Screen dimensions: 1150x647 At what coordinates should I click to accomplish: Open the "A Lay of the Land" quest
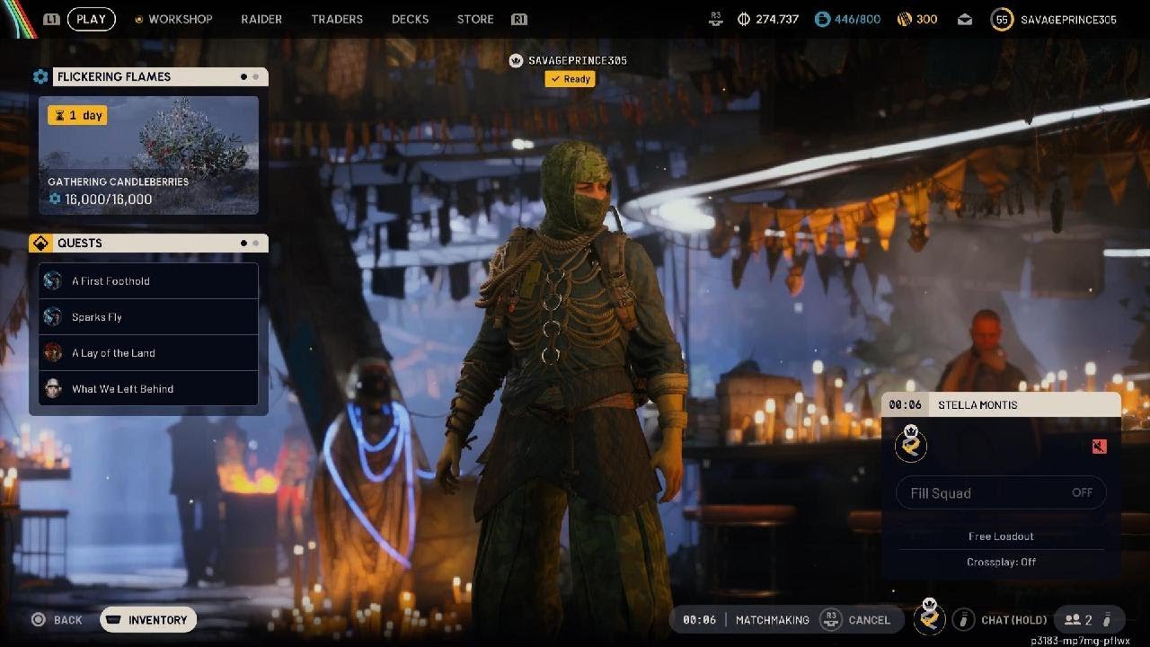click(x=148, y=353)
